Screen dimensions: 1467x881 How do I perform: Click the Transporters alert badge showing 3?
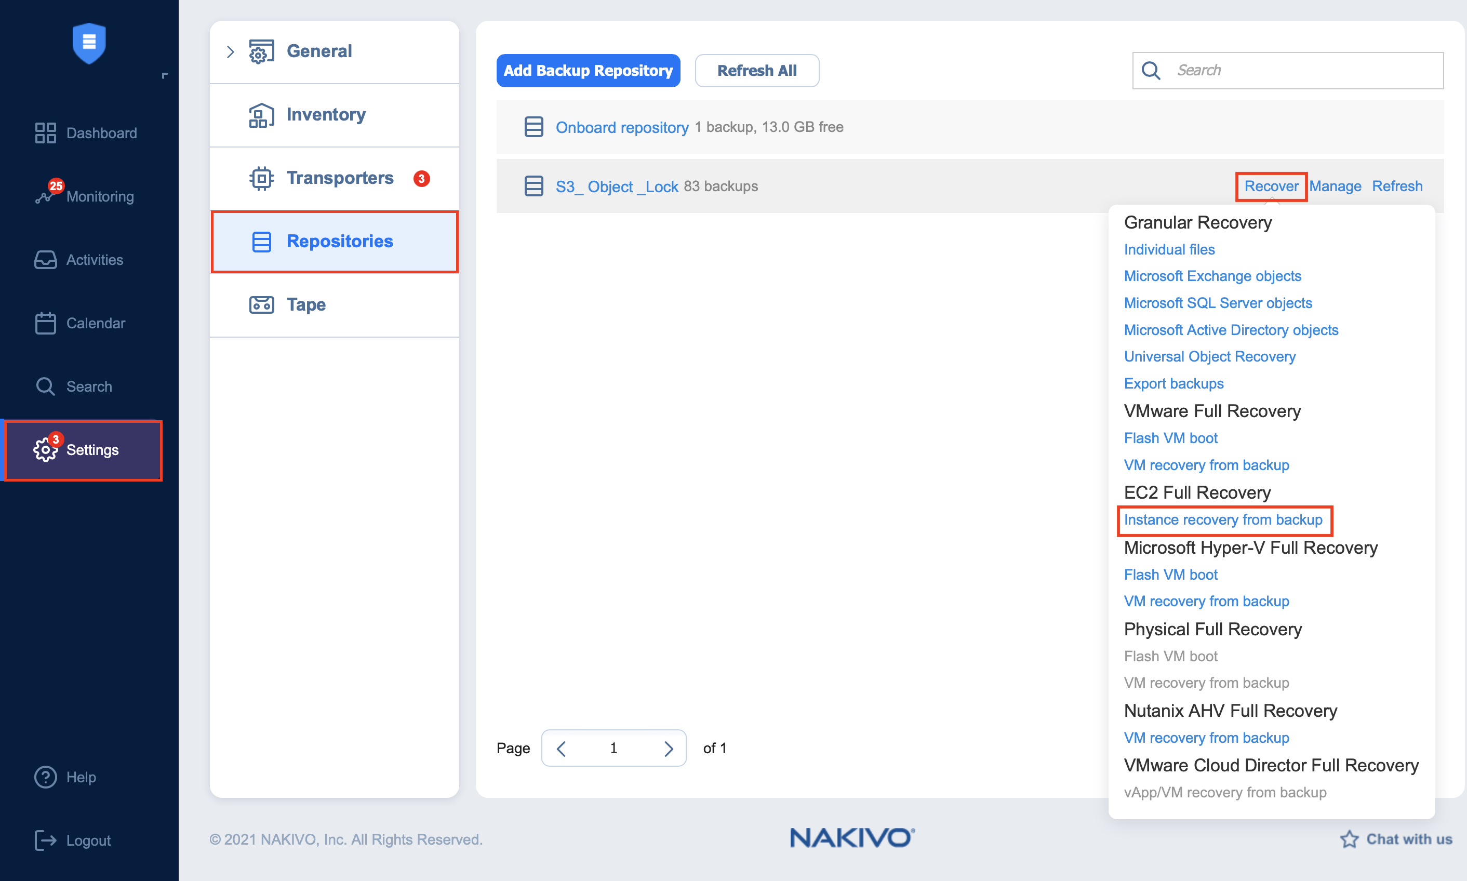click(x=421, y=179)
